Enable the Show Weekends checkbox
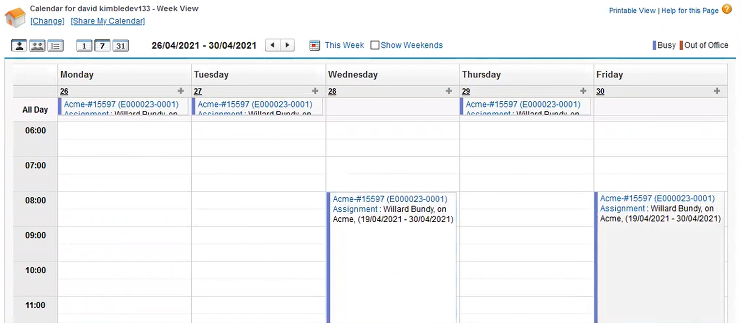741x323 pixels. (375, 45)
